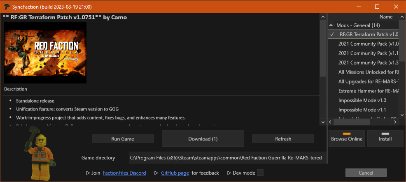Click the up arrow of description scrollbar
Viewport: 406px width, 182px height.
click(x=323, y=17)
